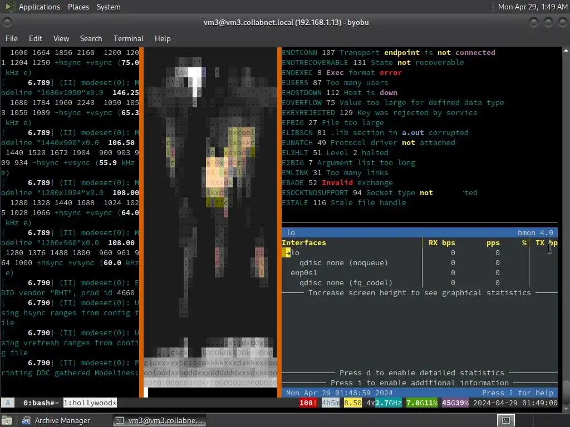
Task: Click the bmon 4.0 title text
Action: click(x=535, y=233)
